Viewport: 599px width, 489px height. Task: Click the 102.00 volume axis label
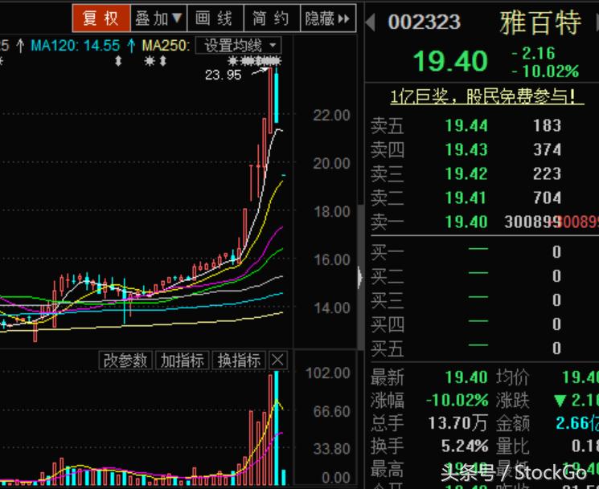(x=328, y=373)
